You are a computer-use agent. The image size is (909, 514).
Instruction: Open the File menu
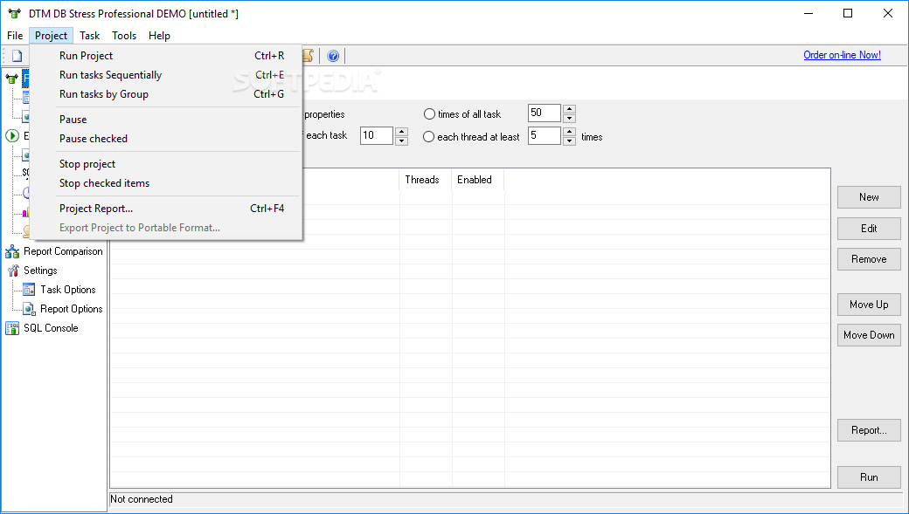15,36
